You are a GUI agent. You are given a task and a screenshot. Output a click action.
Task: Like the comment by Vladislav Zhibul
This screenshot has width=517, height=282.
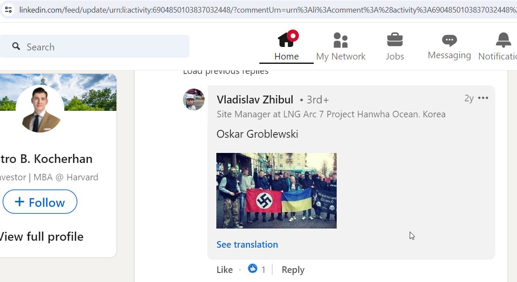(225, 269)
